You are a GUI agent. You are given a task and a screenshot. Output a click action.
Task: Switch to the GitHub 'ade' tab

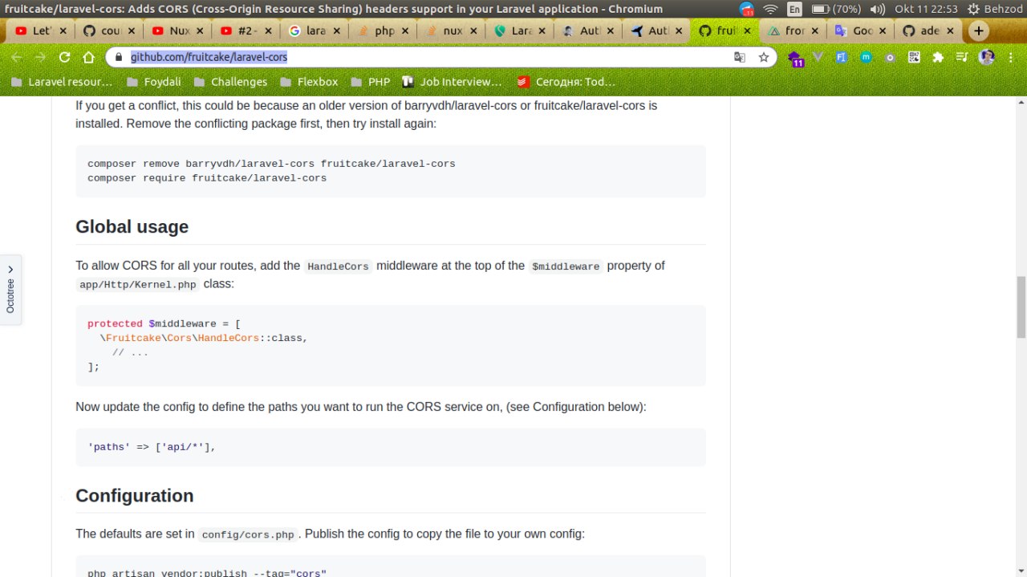(931, 31)
